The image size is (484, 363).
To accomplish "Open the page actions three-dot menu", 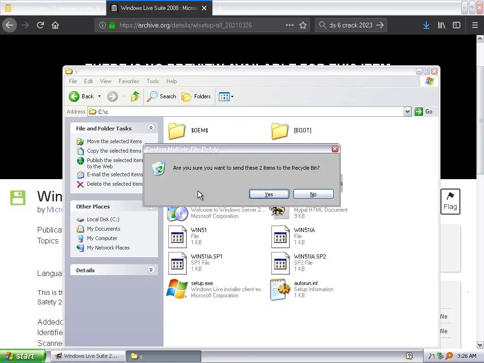I will click(x=290, y=25).
